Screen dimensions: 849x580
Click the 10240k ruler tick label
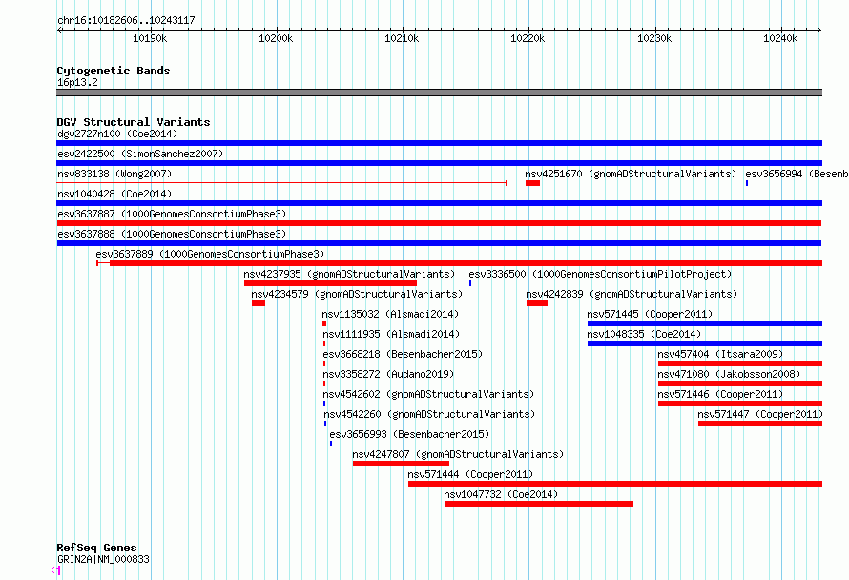tap(780, 38)
